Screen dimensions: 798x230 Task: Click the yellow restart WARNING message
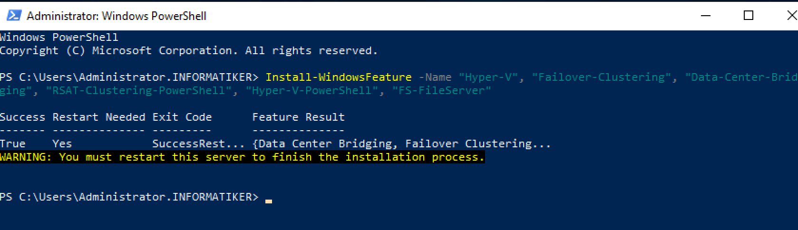pos(242,157)
